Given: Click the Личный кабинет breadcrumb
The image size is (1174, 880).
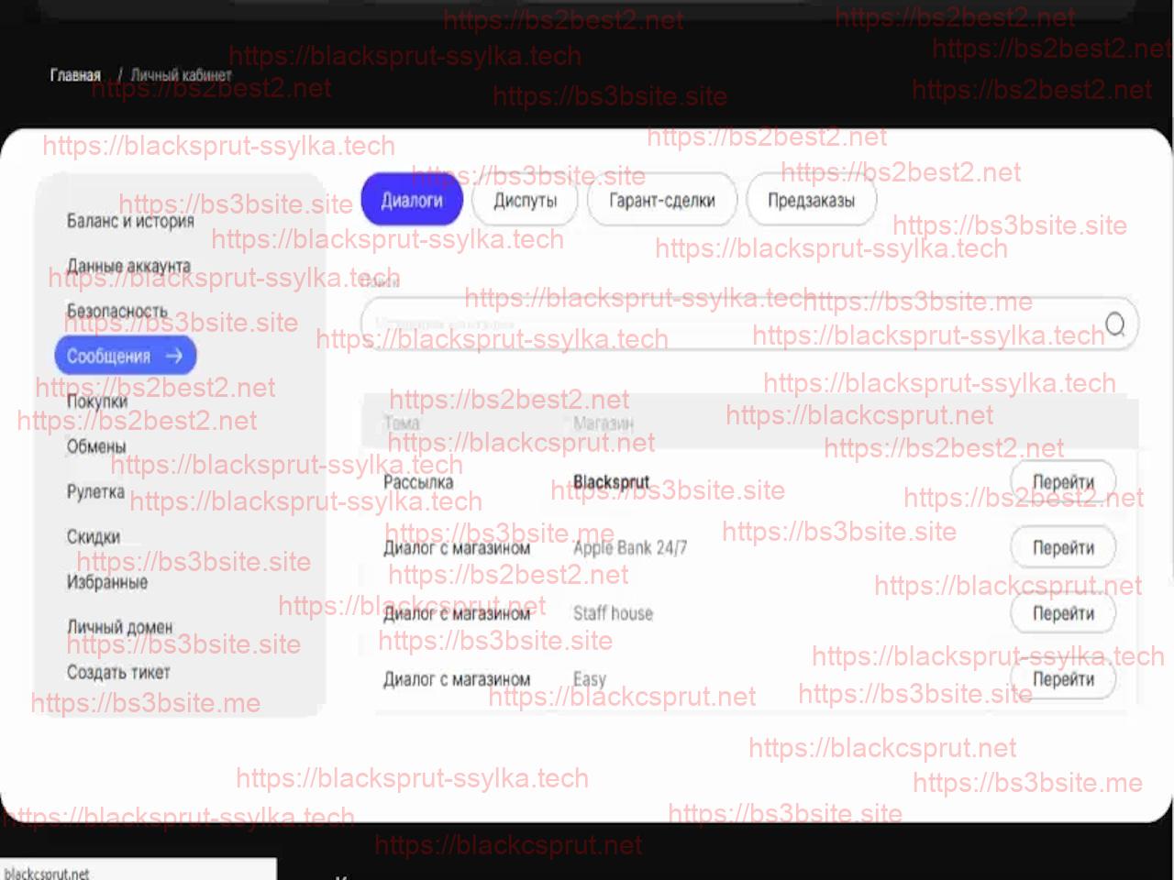Looking at the screenshot, I should click(181, 75).
